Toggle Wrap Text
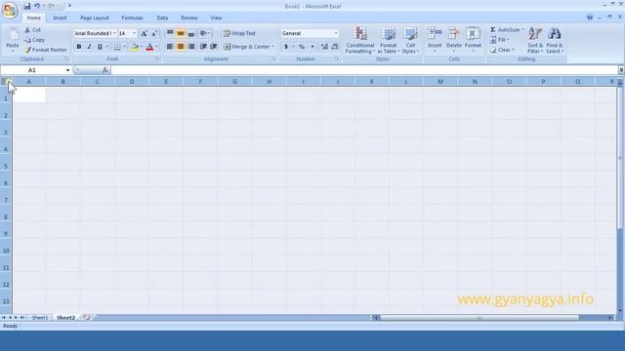The width and height of the screenshot is (625, 351). 239,33
